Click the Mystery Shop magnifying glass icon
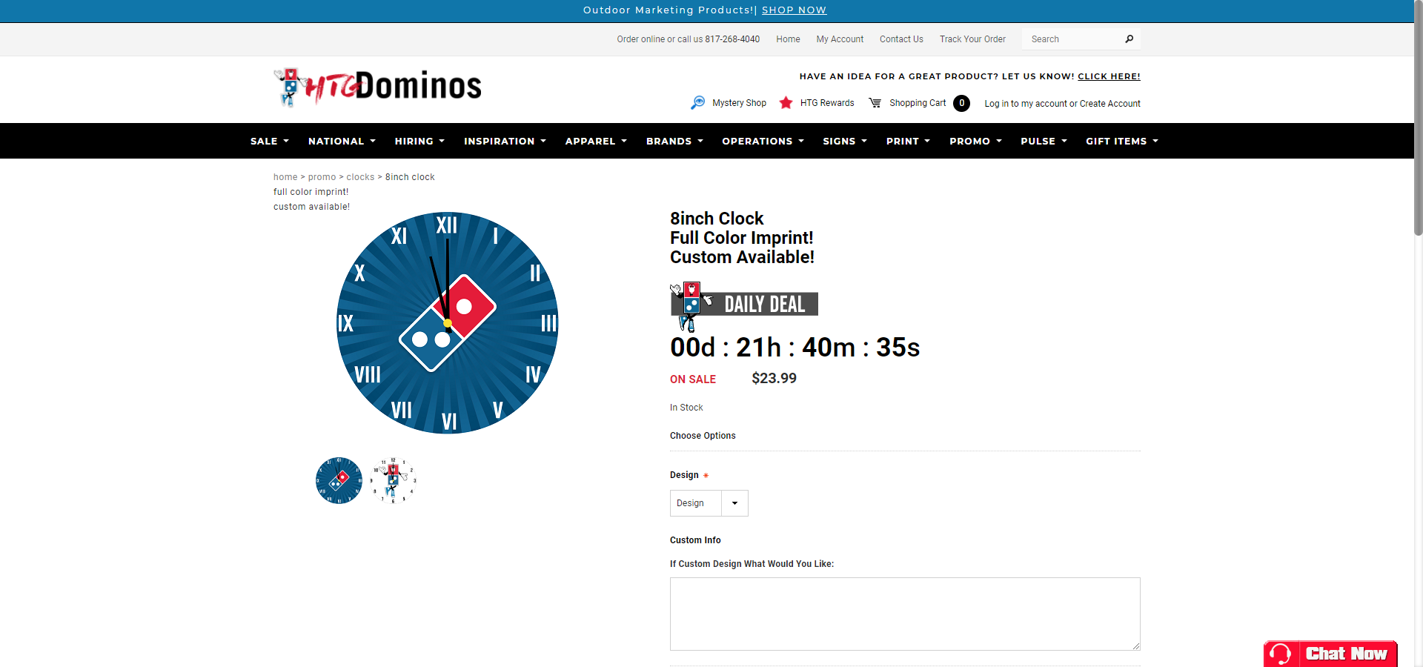Viewport: 1423px width, 667px height. 697,103
